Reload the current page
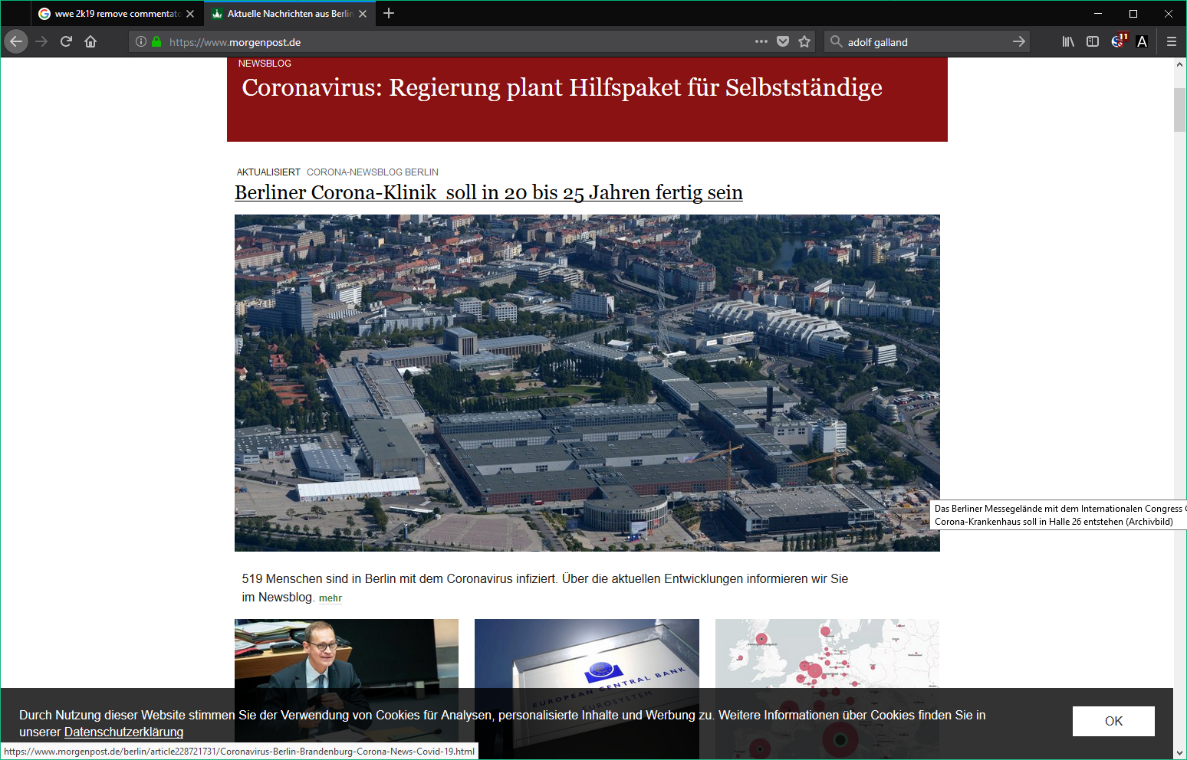 [x=66, y=41]
